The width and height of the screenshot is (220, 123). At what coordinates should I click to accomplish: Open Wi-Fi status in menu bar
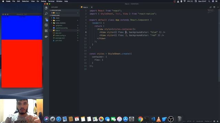click(185, 1)
